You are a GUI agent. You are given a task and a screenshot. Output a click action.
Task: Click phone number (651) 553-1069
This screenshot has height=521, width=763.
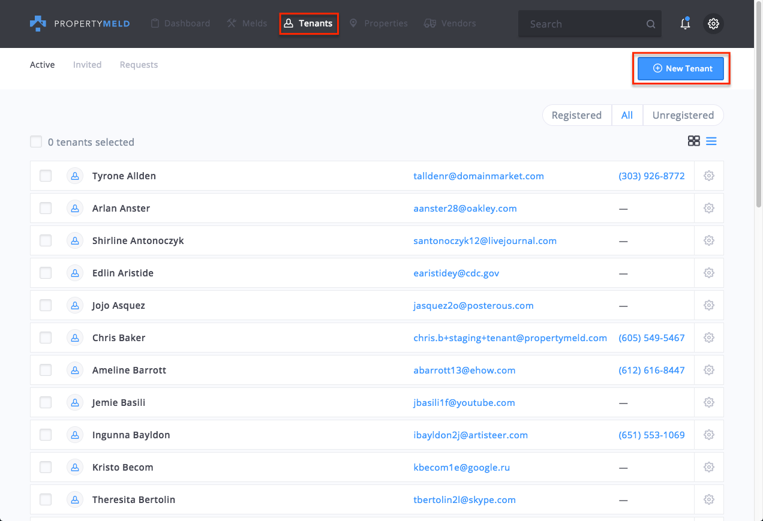tap(651, 435)
